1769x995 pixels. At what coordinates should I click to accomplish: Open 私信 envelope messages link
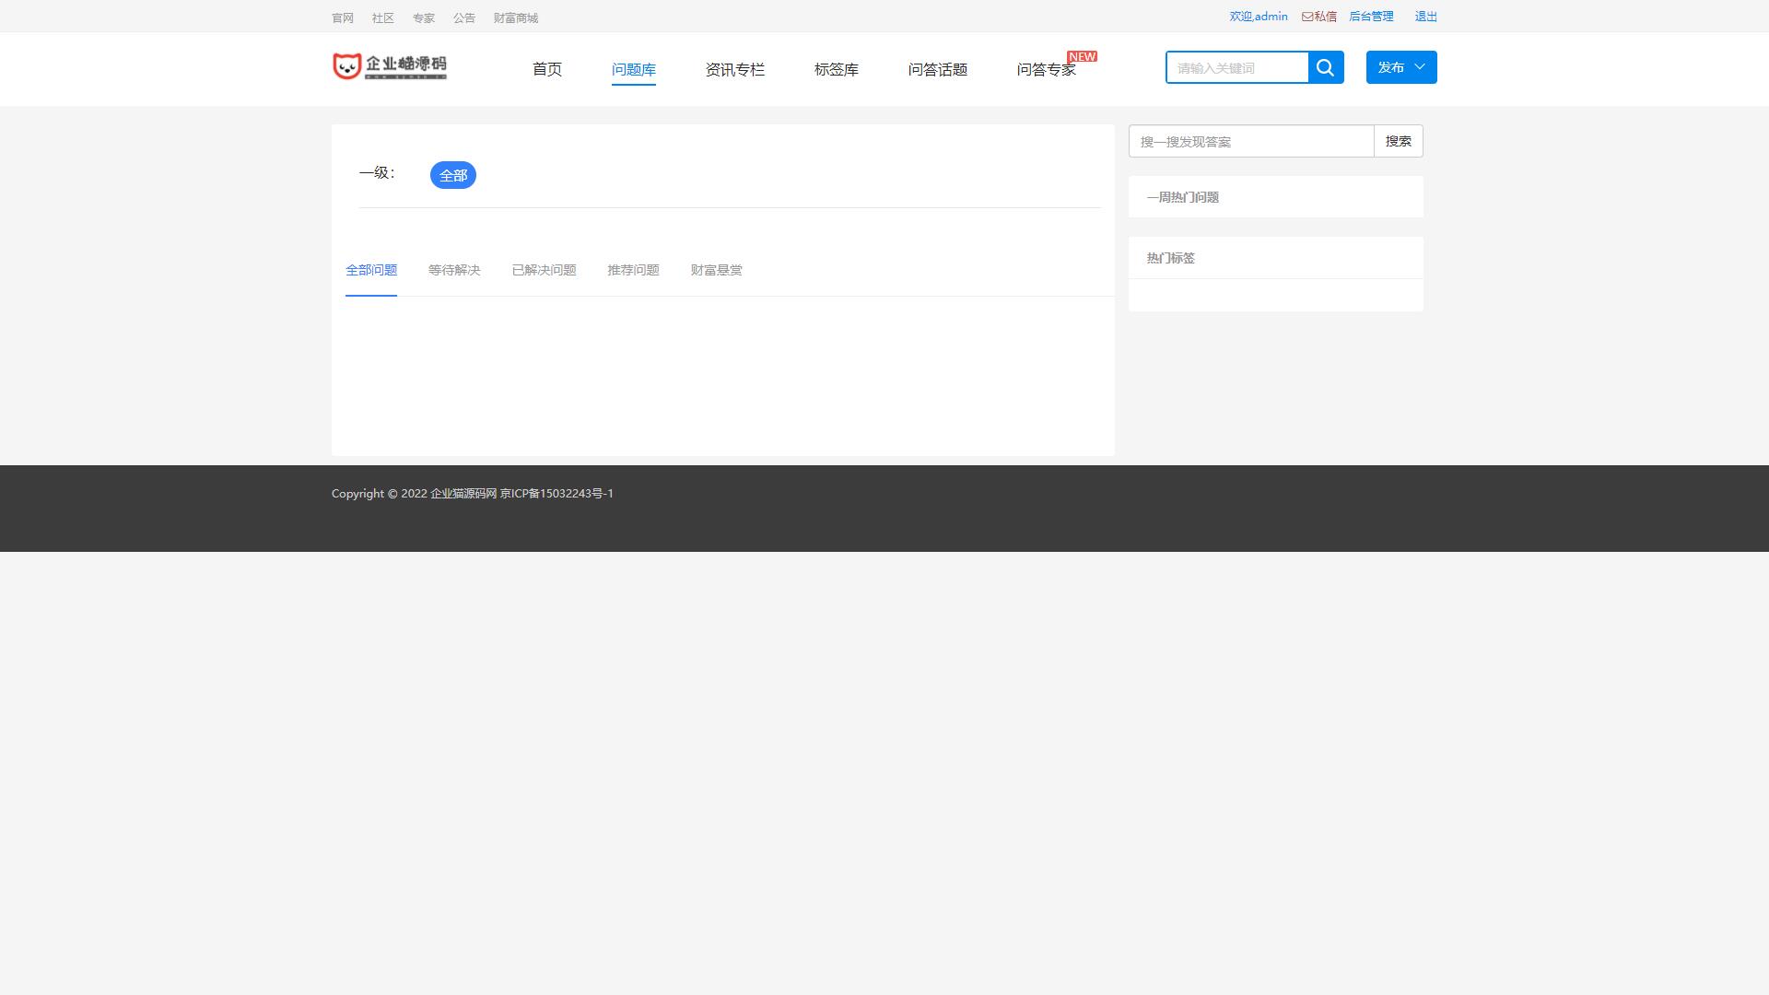pos(1319,17)
